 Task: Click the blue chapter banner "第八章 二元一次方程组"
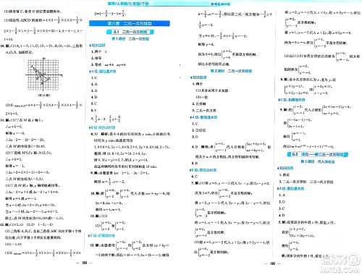(130, 23)
